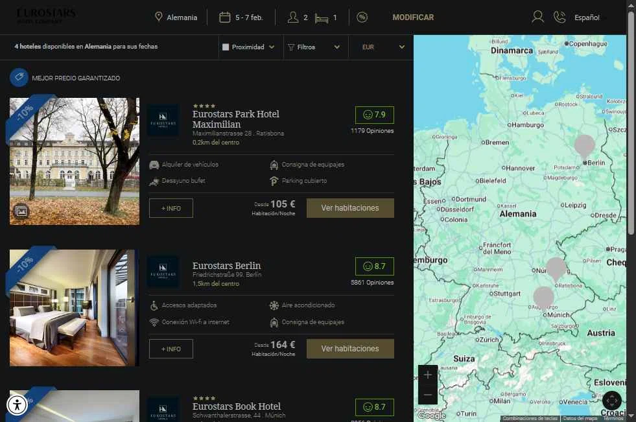Click 1179 Opiniones reviews text

coord(372,131)
